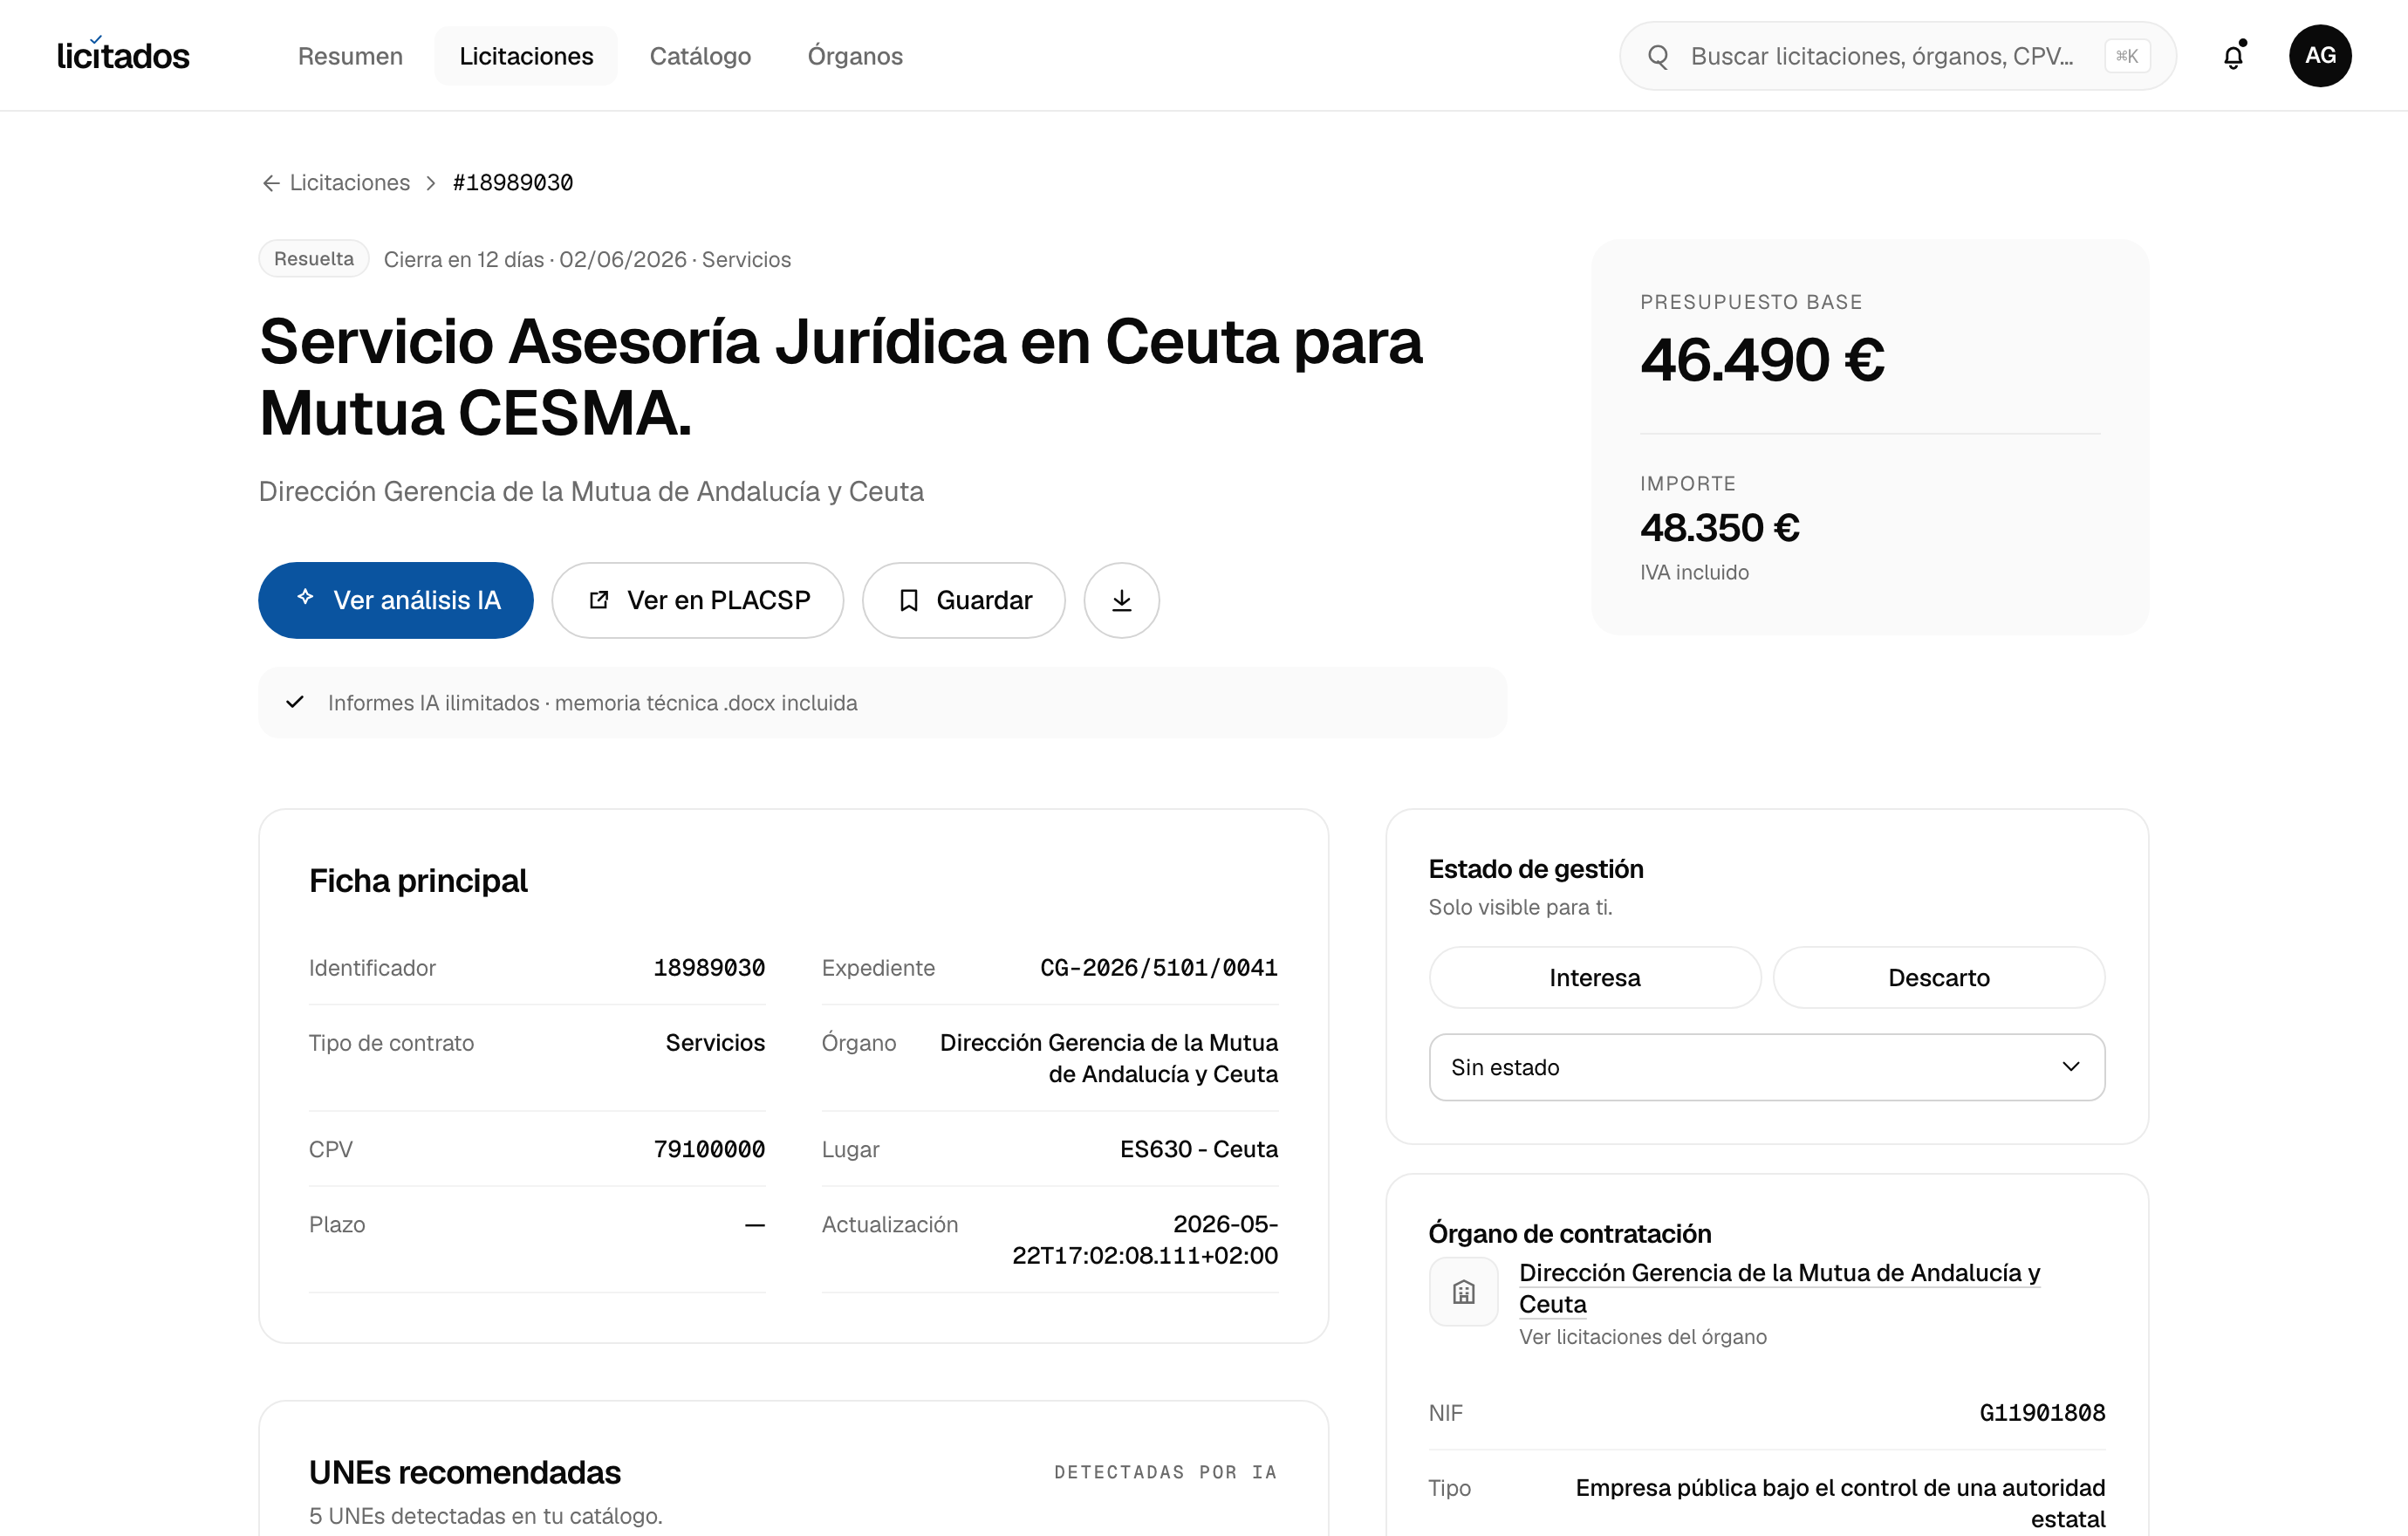Click the download icon button

click(1122, 600)
